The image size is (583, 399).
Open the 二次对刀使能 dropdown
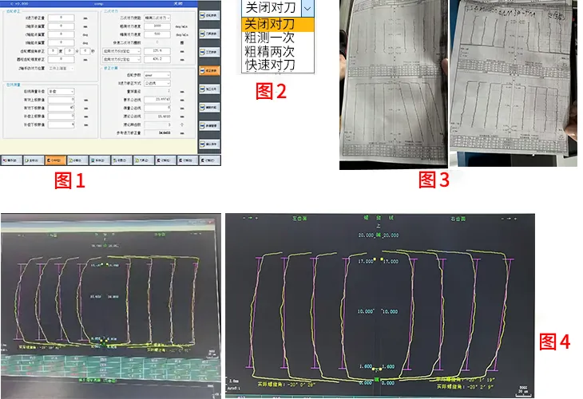point(157,16)
